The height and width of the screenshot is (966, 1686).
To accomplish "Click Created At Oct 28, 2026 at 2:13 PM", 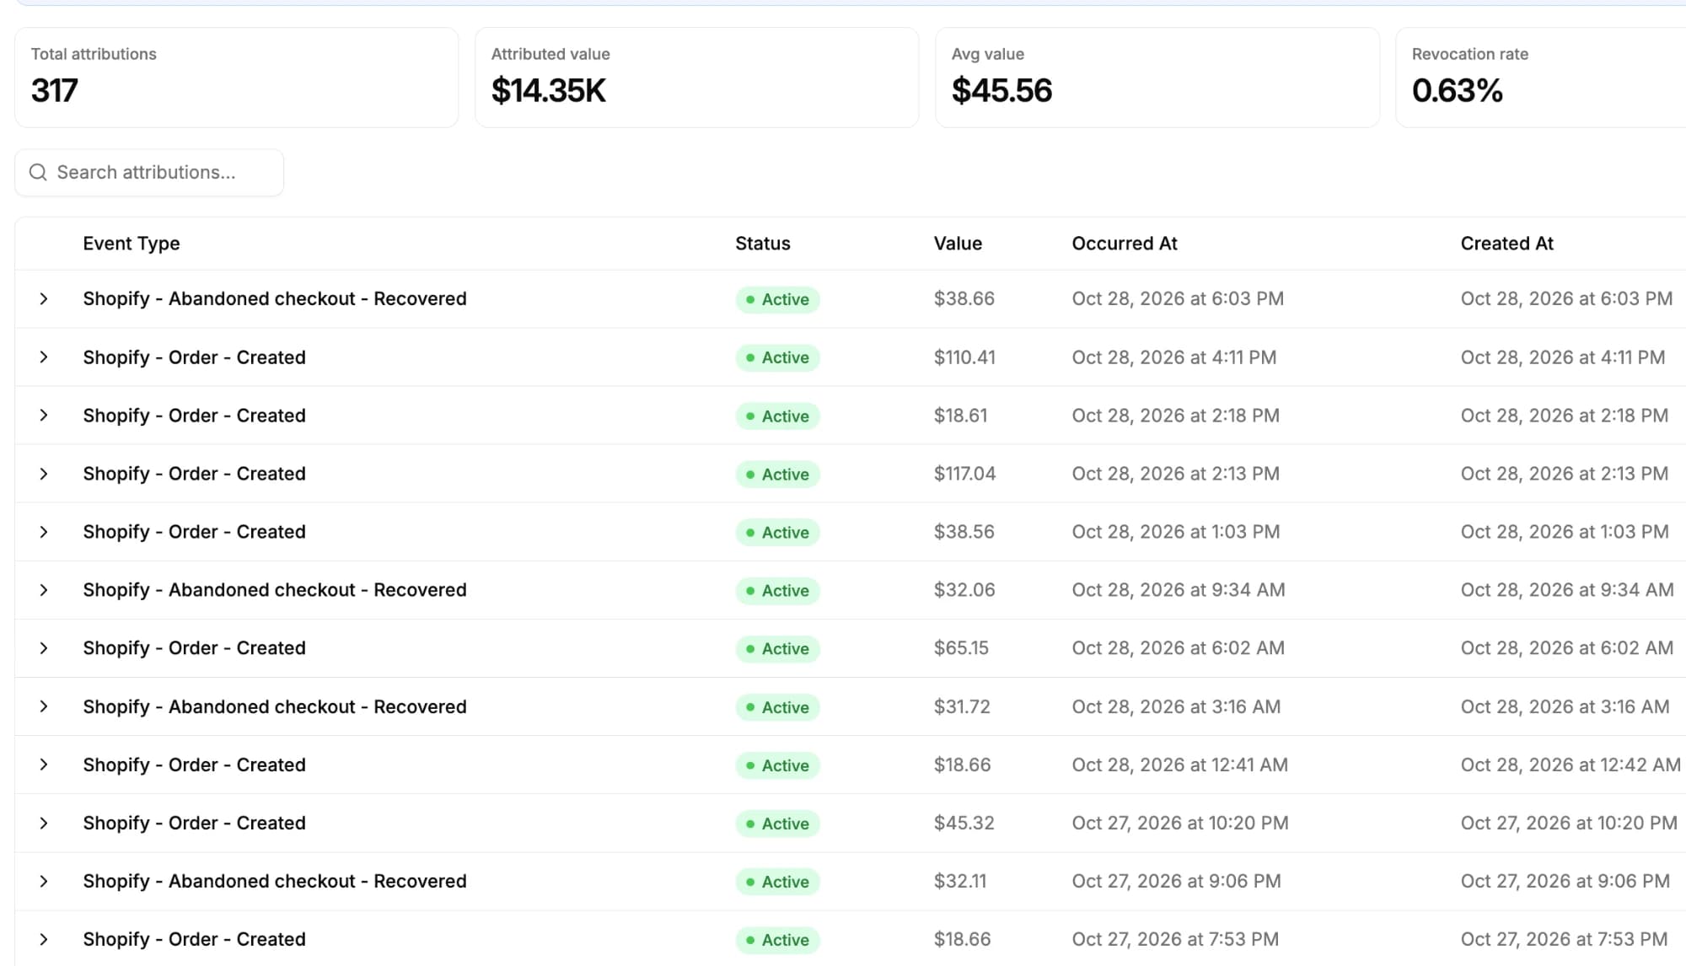I will (x=1565, y=474).
